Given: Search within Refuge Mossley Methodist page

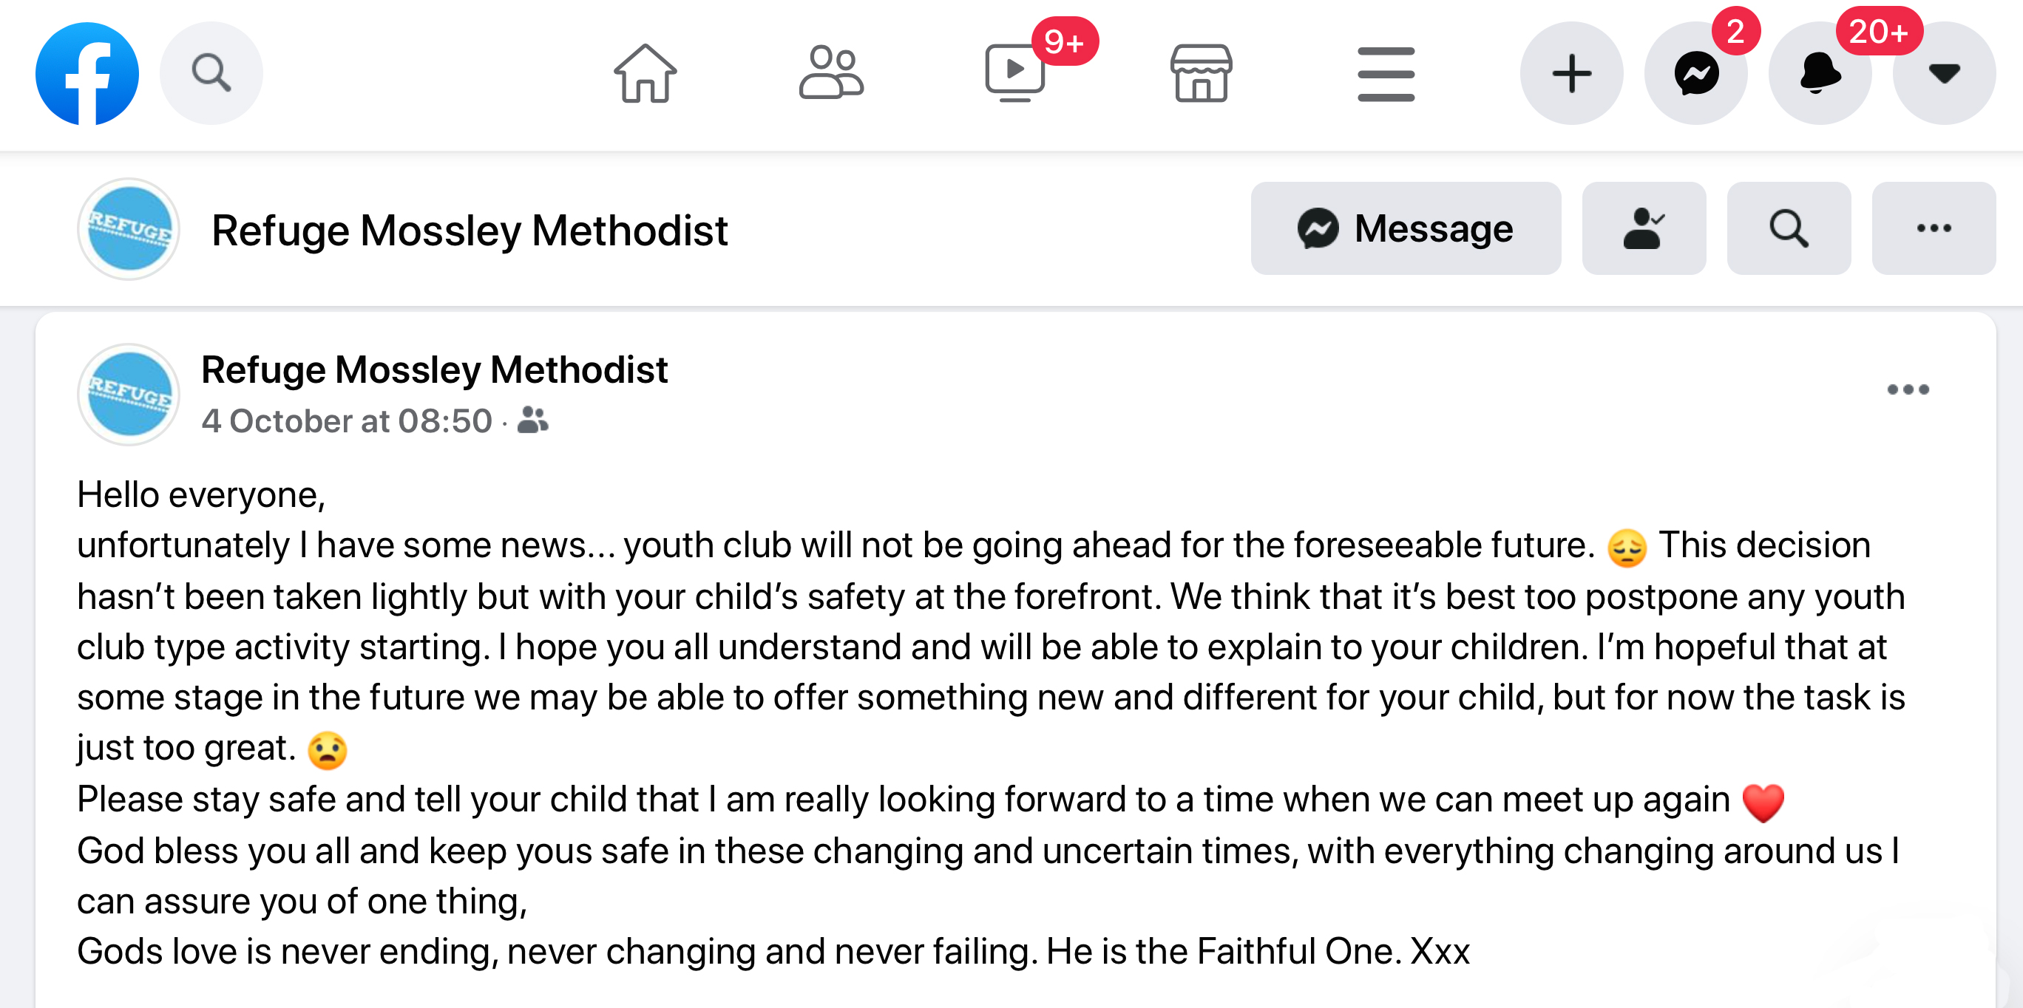Looking at the screenshot, I should point(1789,228).
